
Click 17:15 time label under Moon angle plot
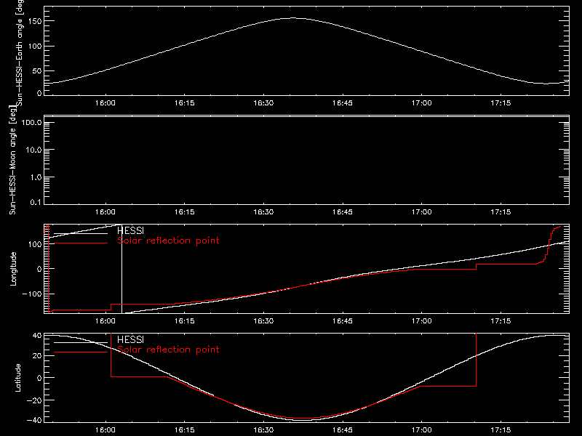[x=501, y=212]
